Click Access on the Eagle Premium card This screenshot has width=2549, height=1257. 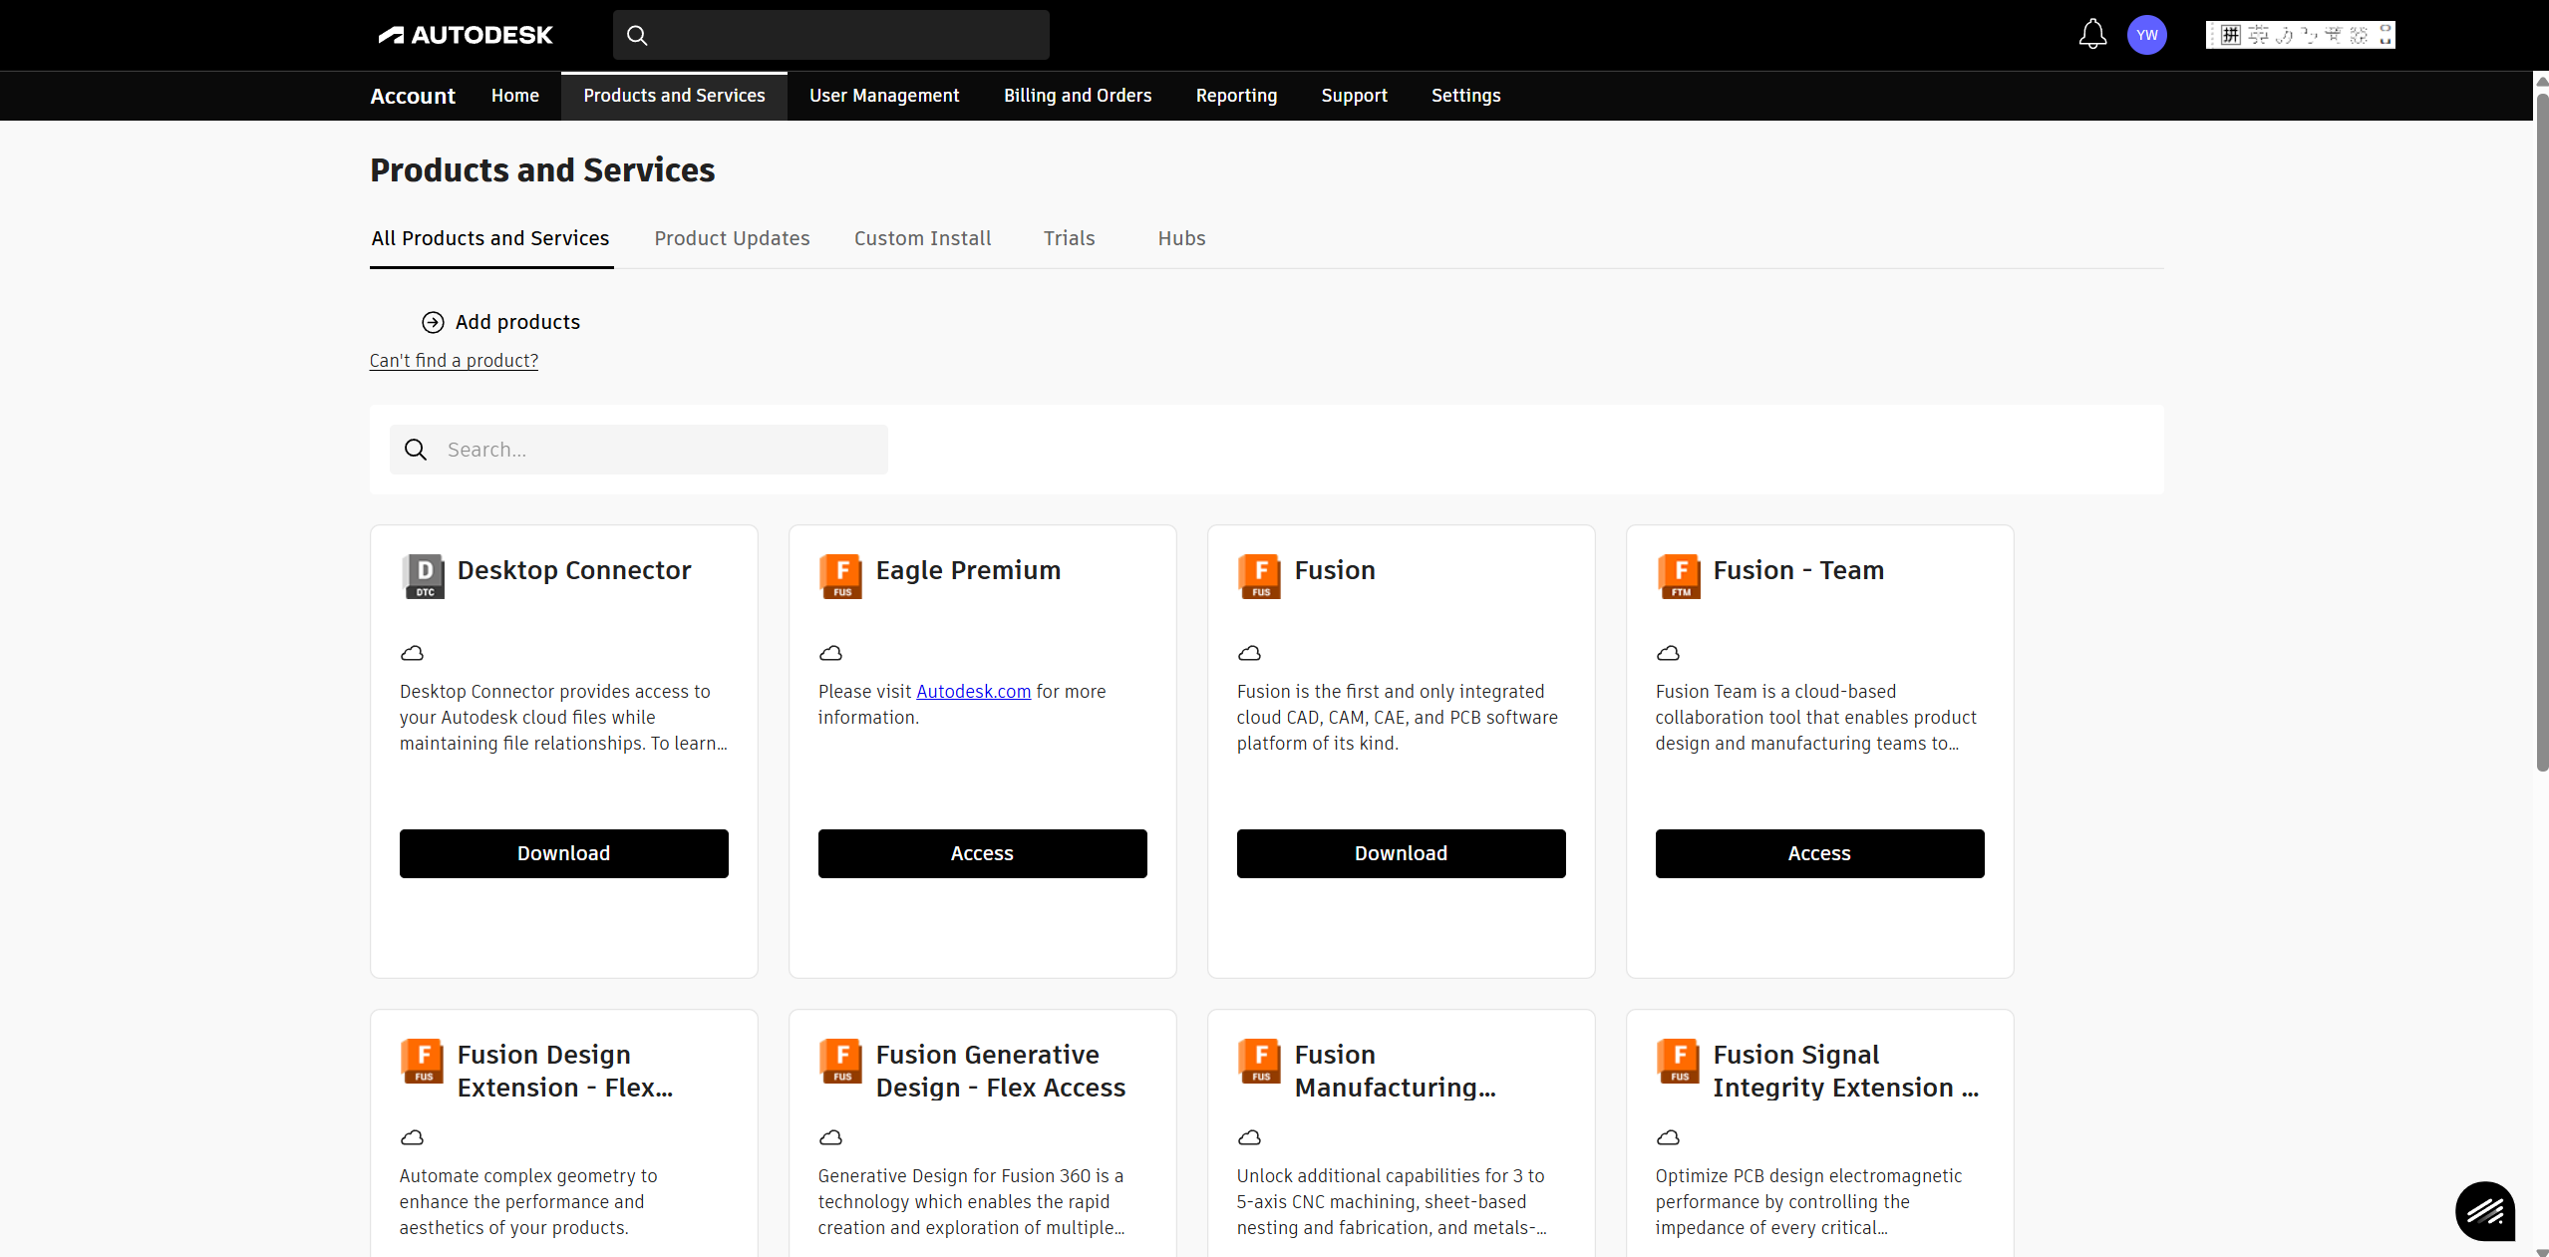(983, 853)
